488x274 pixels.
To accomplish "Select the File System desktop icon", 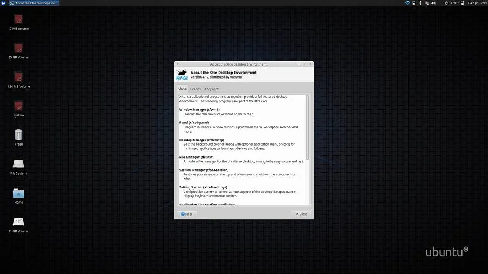I will click(18, 164).
